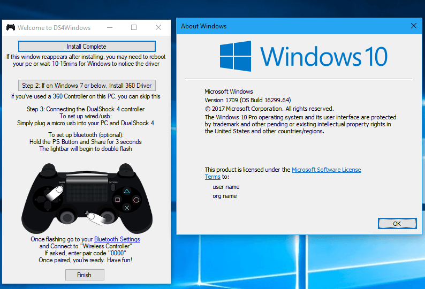The height and width of the screenshot is (289, 425).
Task: Click the triangle button on controller image
Action: tap(126, 191)
